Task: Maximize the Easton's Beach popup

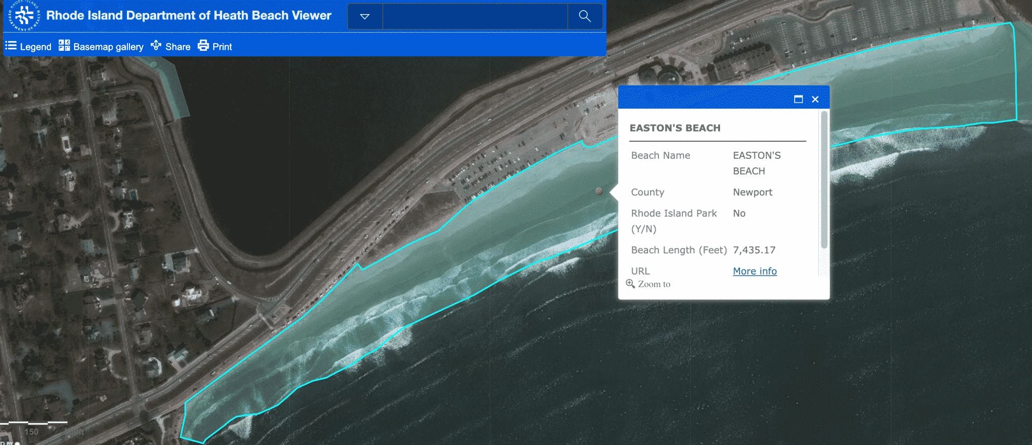Action: pyautogui.click(x=798, y=99)
